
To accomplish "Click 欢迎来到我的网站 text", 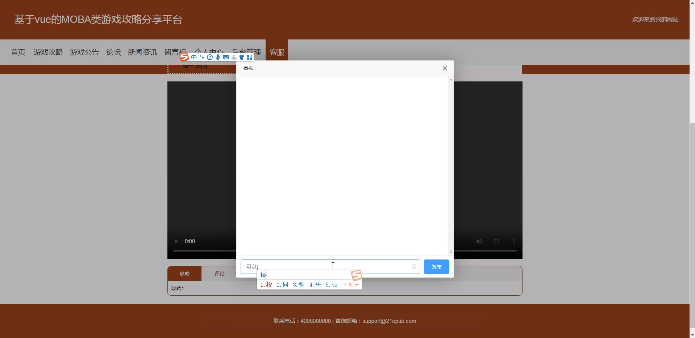I will [655, 20].
